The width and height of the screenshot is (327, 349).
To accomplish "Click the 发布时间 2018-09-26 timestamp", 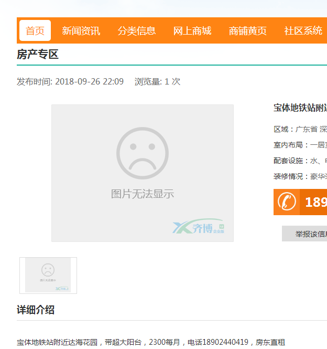I will pos(70,81).
